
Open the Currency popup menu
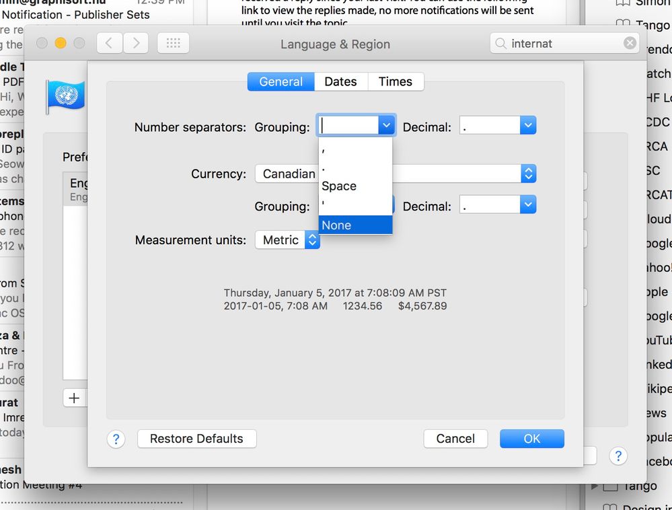[x=529, y=174]
